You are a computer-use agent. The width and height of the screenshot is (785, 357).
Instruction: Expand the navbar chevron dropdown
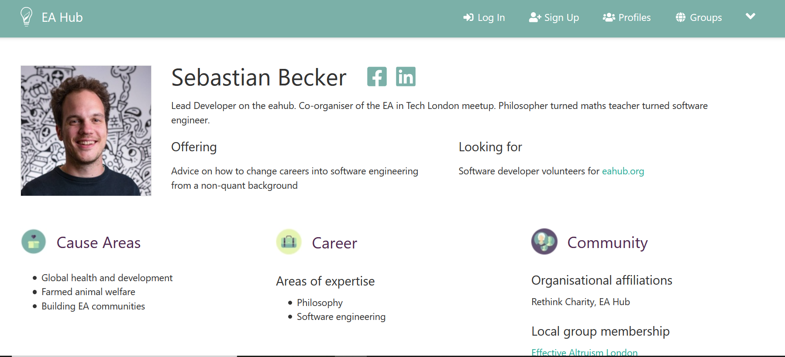[x=750, y=17]
